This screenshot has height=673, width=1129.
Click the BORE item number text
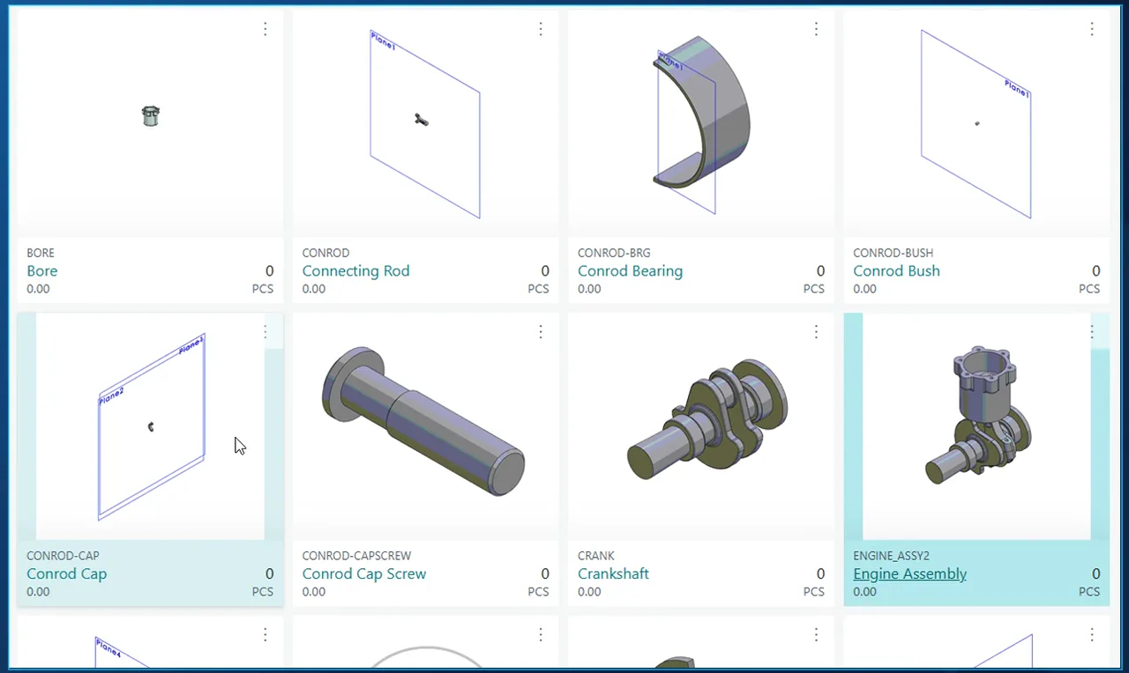coord(41,253)
